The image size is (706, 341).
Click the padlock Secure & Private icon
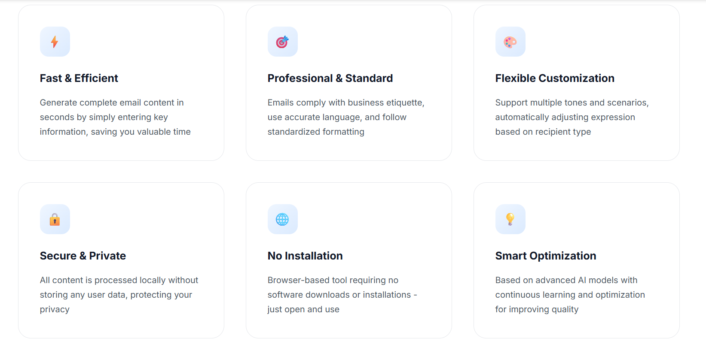pos(55,219)
